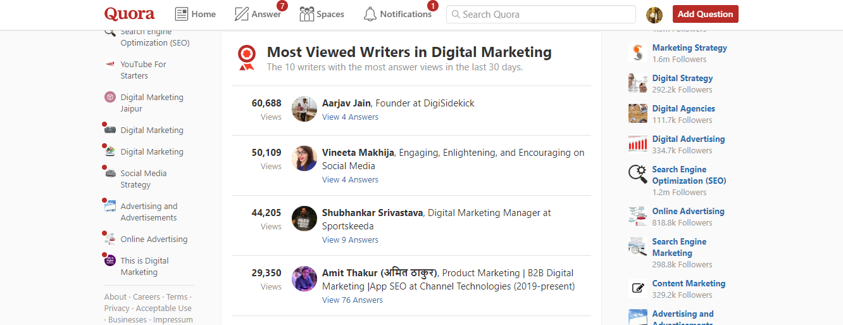Click Digital Agencies topic icon

pyautogui.click(x=638, y=113)
